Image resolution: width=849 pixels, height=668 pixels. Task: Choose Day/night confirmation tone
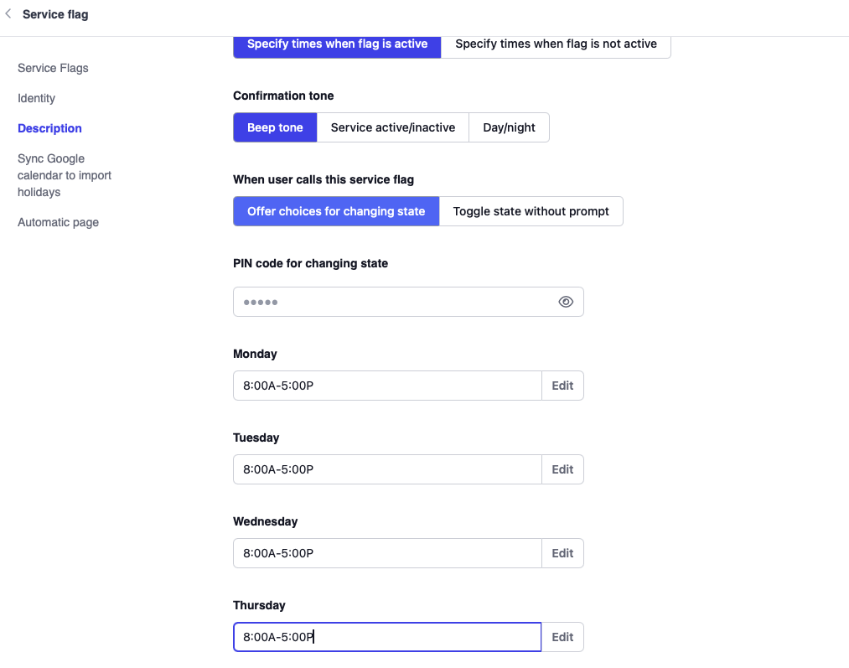pyautogui.click(x=509, y=127)
